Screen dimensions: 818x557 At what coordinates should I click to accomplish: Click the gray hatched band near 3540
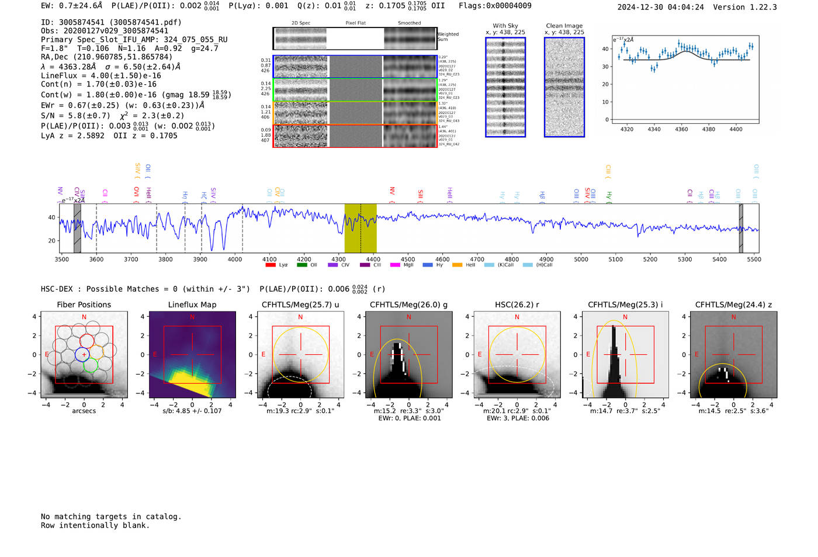[x=77, y=229]
